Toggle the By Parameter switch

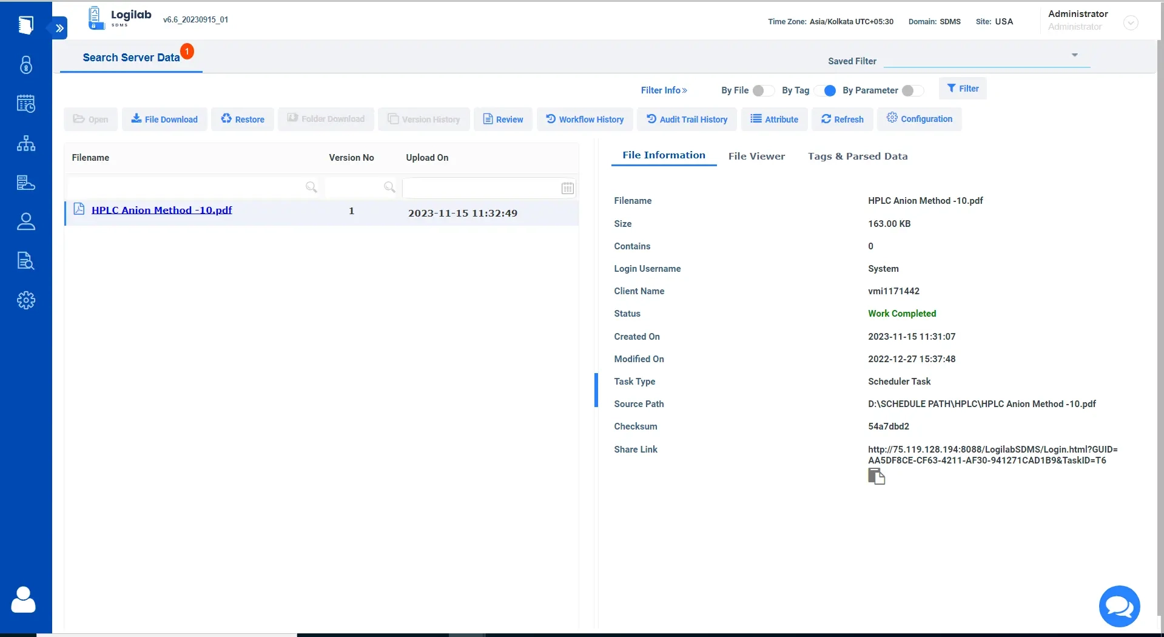[x=913, y=90]
